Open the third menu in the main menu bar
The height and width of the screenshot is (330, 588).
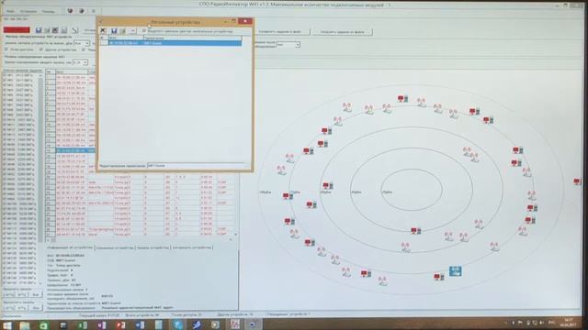point(48,11)
